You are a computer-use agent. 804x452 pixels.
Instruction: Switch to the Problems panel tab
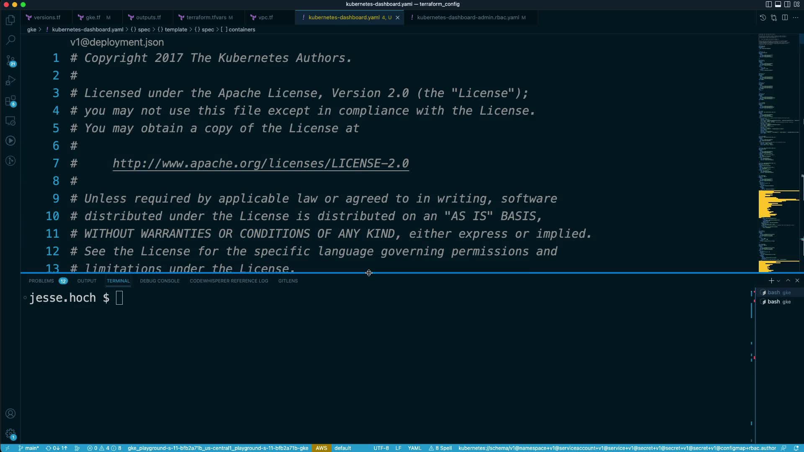[41, 281]
